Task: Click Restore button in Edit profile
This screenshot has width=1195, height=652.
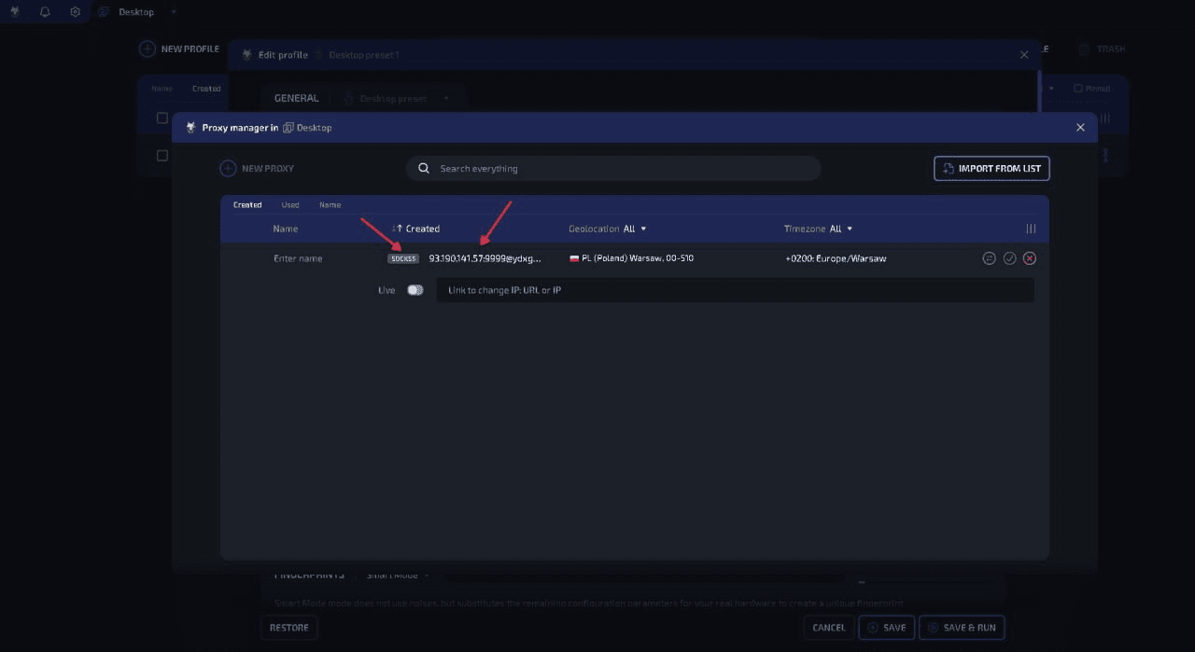Action: pyautogui.click(x=289, y=628)
